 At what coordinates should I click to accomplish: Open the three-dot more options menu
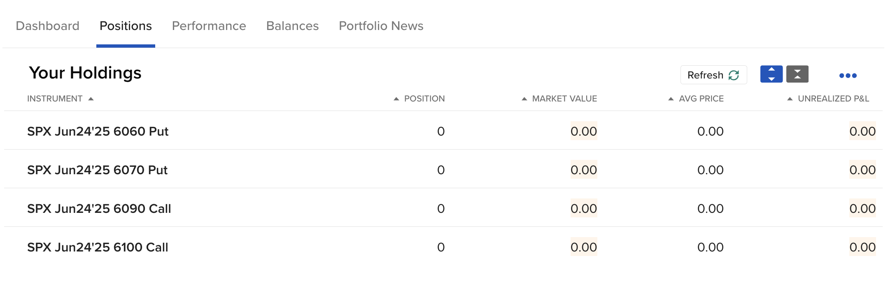pyautogui.click(x=848, y=76)
